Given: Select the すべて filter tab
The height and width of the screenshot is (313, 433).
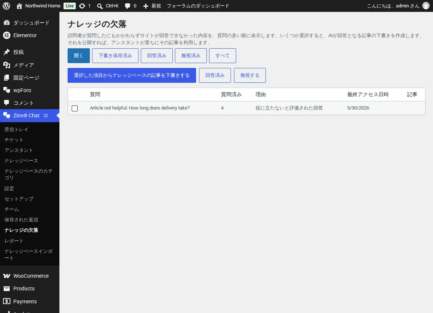Looking at the screenshot, I should 222,56.
